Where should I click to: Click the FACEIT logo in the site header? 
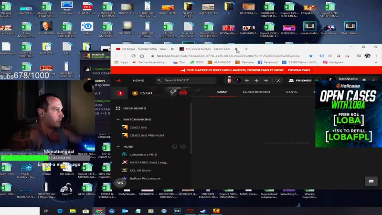coord(118,80)
